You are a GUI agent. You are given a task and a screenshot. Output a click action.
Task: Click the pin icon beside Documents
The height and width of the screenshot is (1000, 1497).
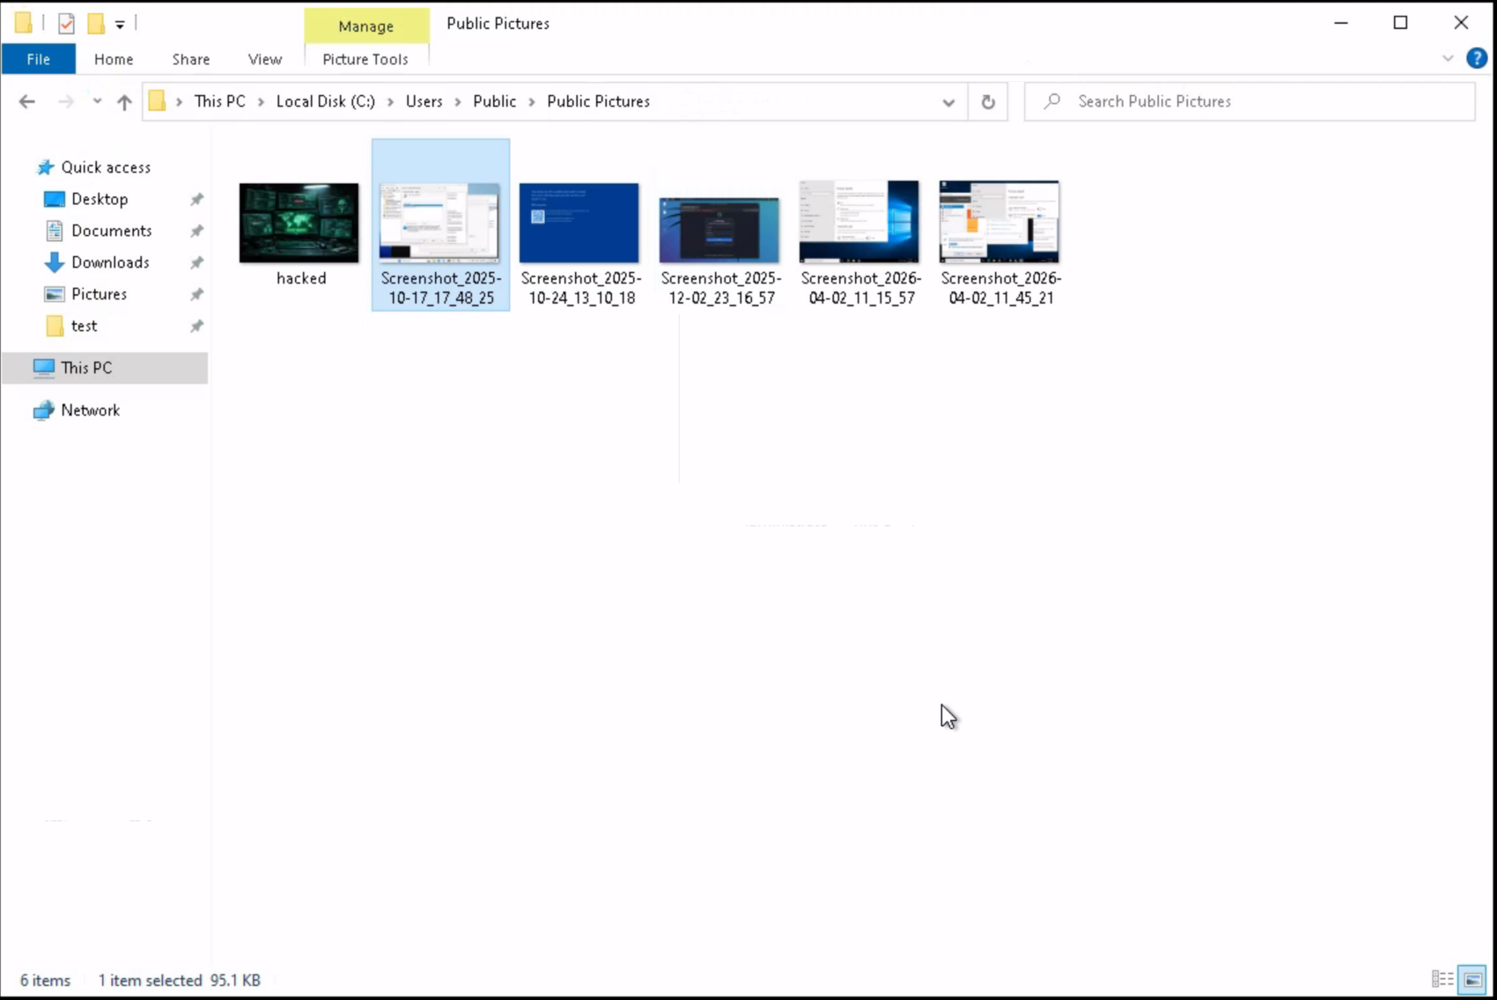(x=196, y=232)
